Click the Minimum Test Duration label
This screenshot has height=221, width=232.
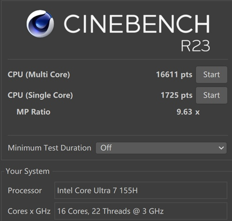click(50, 148)
